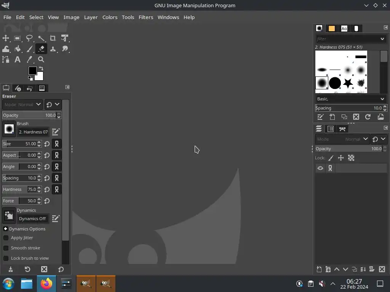Toggle layer visibility eye icon
This screenshot has width=390, height=292.
320,168
